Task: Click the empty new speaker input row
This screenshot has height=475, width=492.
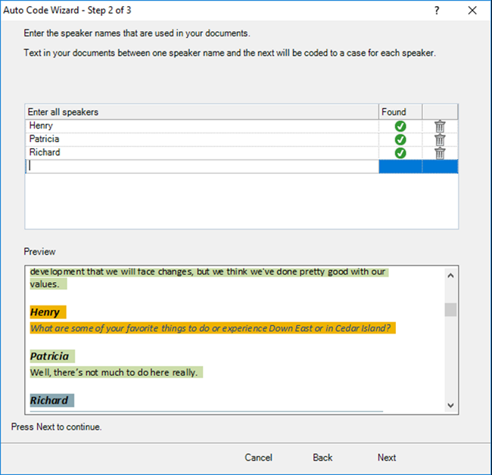Action: [x=201, y=166]
